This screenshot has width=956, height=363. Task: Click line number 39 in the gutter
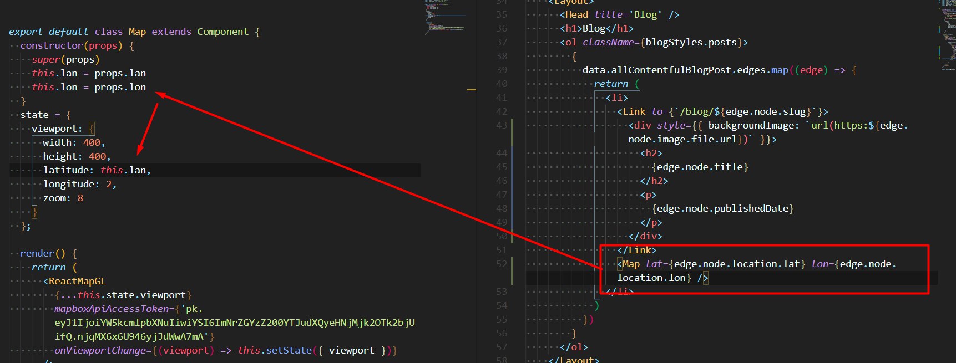pyautogui.click(x=502, y=70)
